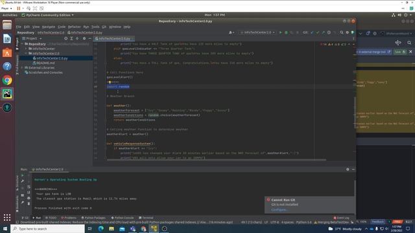Rerun program from Run panel green arrow
415x233 pixels.
click(x=23, y=175)
